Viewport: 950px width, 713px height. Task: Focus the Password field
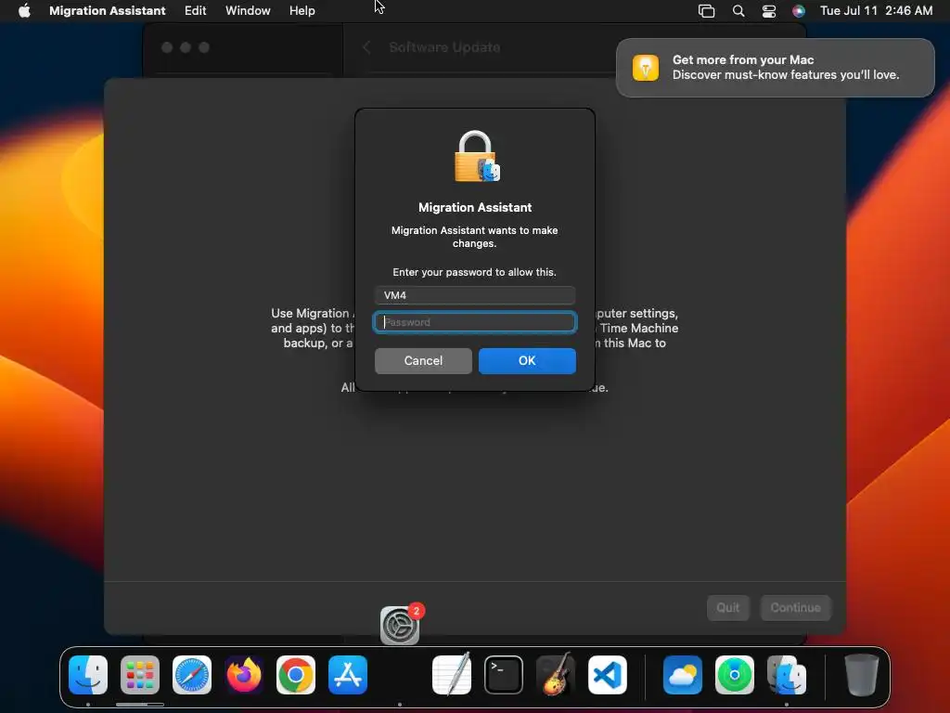coord(475,322)
